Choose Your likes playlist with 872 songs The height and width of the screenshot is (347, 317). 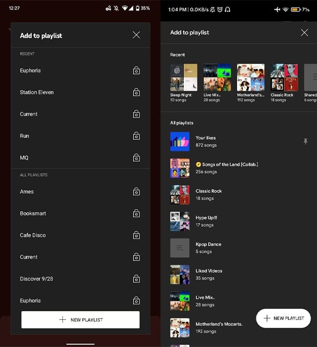click(x=206, y=141)
